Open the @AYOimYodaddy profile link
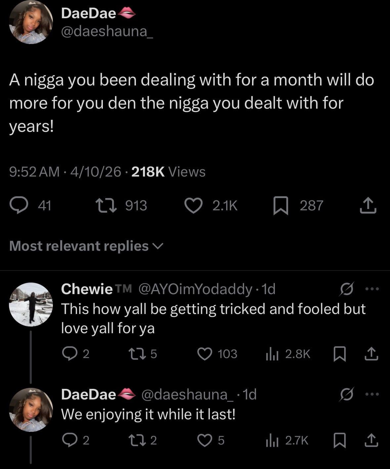Screen dimensions: 390x469 (195, 289)
